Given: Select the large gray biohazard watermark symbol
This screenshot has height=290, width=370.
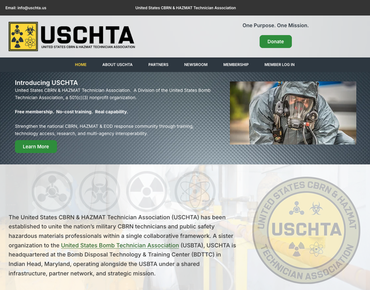Looking at the screenshot, I should tap(99, 191).
